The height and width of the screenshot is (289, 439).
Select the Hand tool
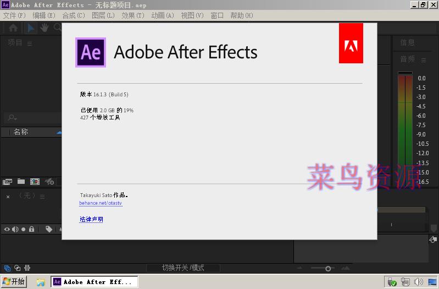45,28
